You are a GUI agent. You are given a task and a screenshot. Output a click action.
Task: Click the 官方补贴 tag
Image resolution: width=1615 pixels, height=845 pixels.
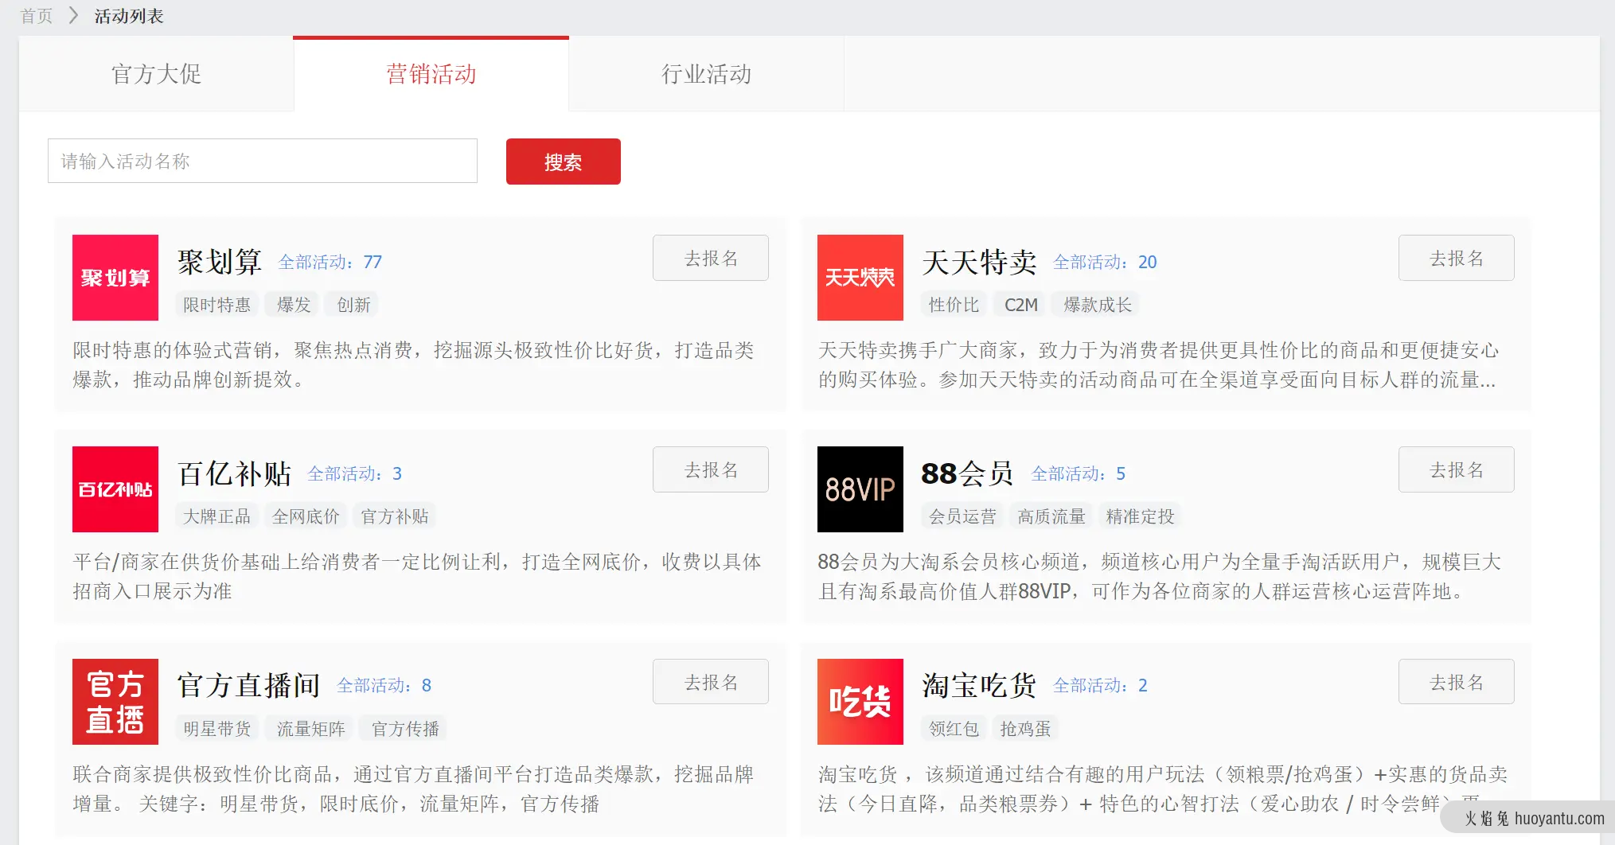click(x=396, y=516)
